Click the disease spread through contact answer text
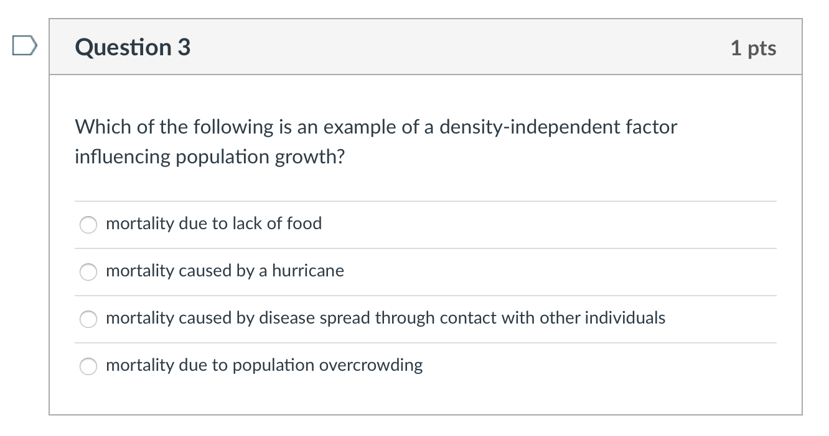829x436 pixels. pyautogui.click(x=385, y=318)
